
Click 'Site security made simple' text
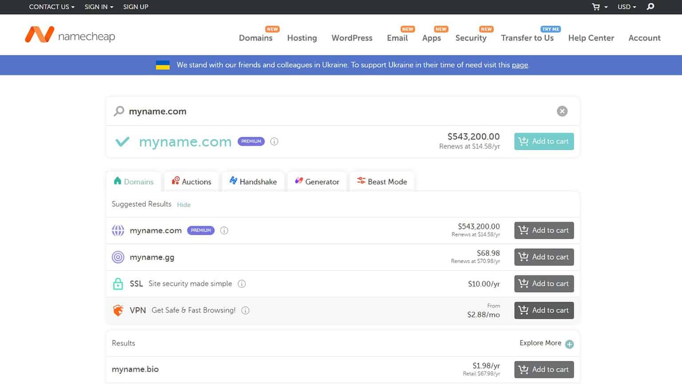(x=190, y=284)
